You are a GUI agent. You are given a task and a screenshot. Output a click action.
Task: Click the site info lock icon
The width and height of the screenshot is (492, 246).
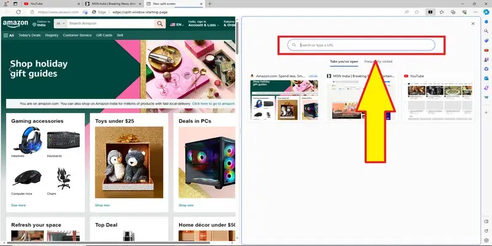[32, 12]
